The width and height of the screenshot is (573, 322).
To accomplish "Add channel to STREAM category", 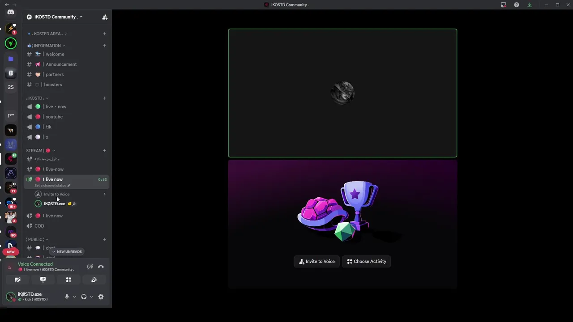I will coord(104,151).
